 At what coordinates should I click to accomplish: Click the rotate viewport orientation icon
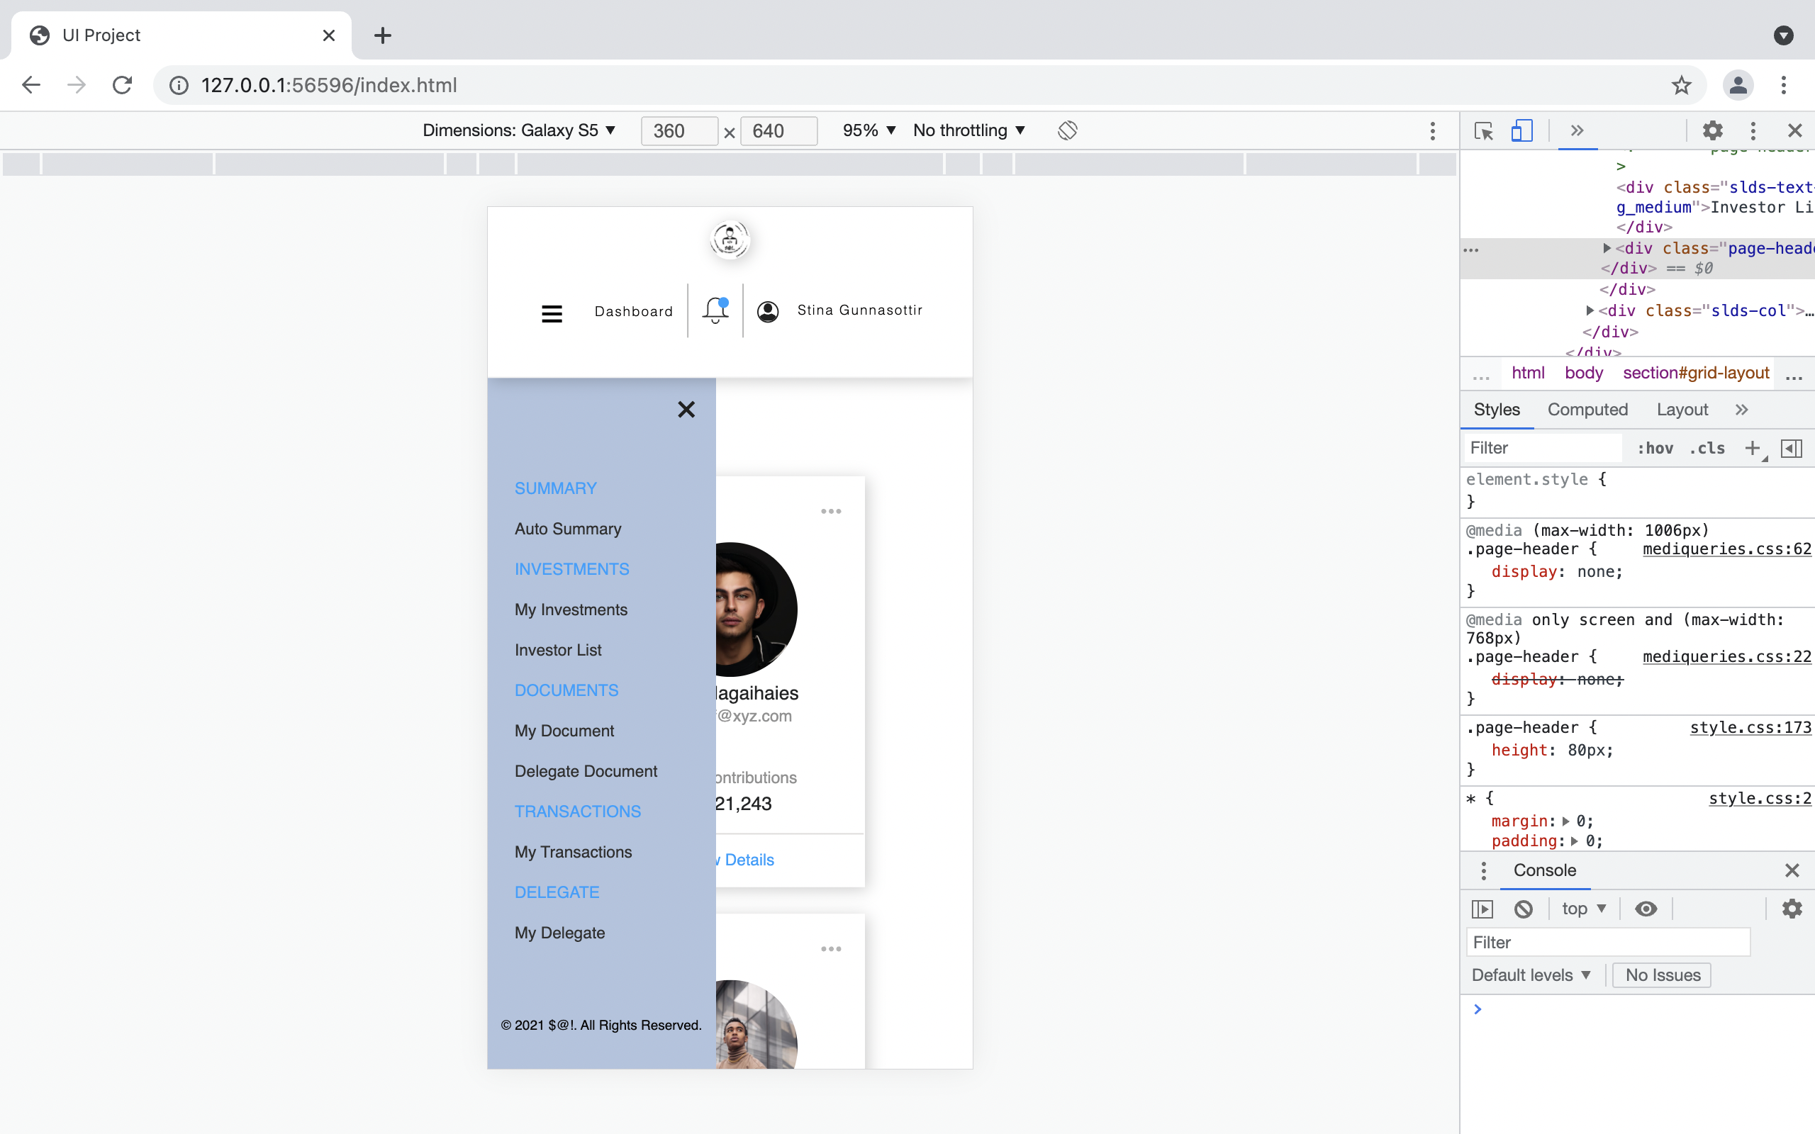pyautogui.click(x=1067, y=130)
